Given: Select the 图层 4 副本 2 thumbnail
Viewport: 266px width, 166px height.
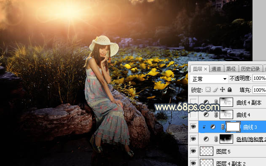Looking at the screenshot, I should tap(207, 163).
